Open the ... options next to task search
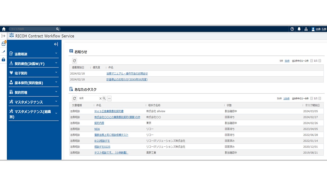Image resolution: width=327 pixels, height=184 pixels. pos(109,98)
